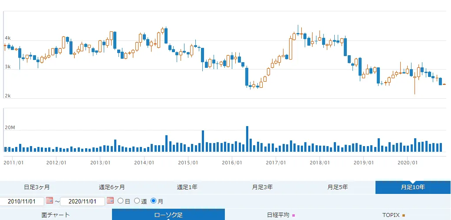Screen dimensions: 451x220
Task: Click the tallest volume bar in 2016
Action: [247, 139]
